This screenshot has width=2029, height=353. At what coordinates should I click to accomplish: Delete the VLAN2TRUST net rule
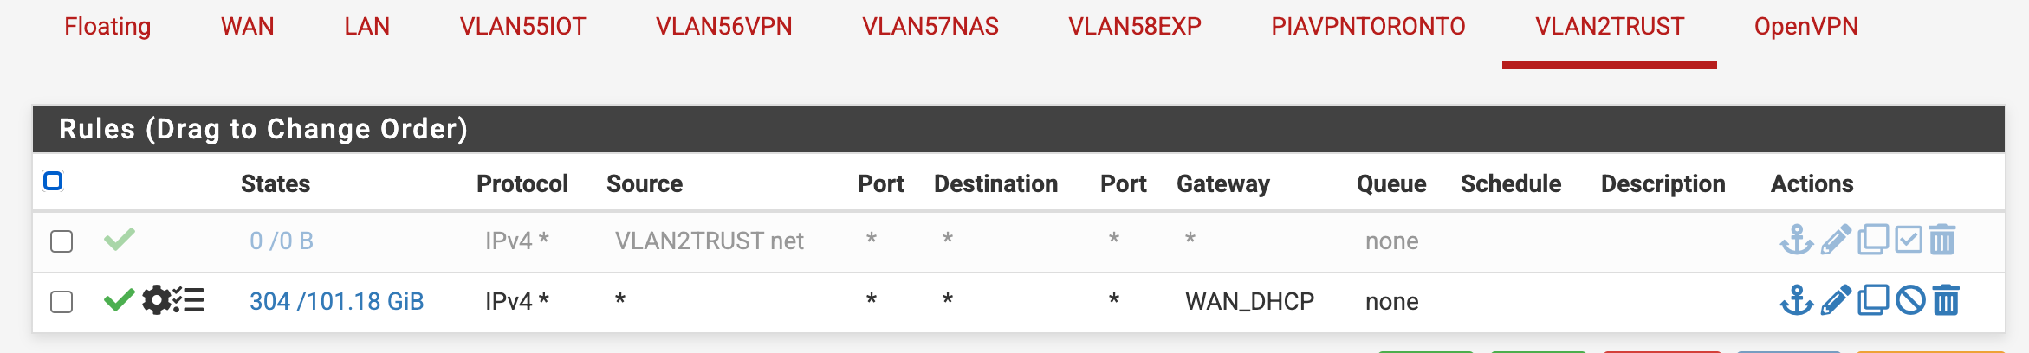(1942, 240)
